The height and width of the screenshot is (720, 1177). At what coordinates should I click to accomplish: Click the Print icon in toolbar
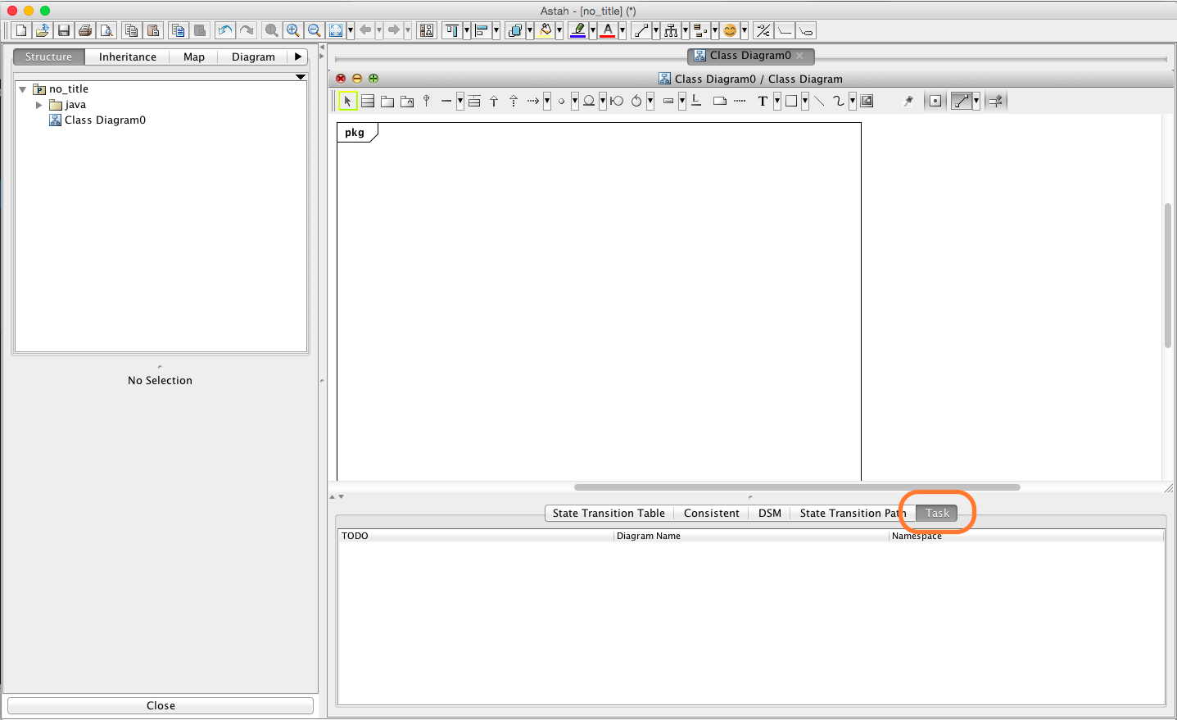[x=85, y=30]
